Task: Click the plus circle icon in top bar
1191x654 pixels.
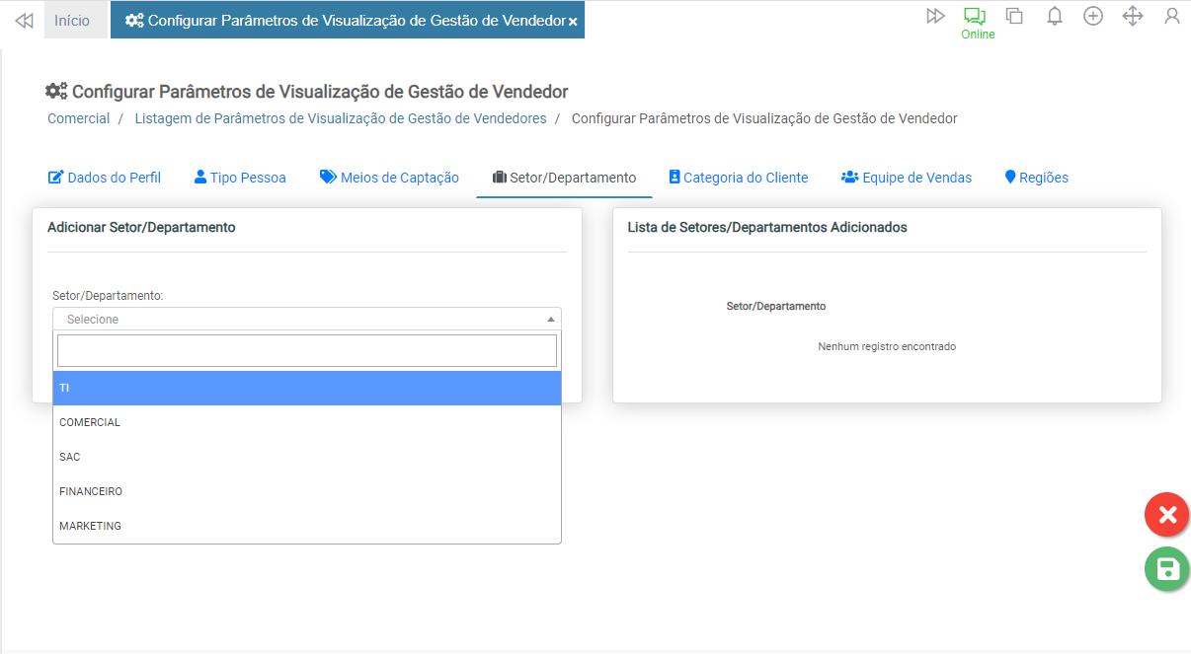Action: tap(1093, 16)
